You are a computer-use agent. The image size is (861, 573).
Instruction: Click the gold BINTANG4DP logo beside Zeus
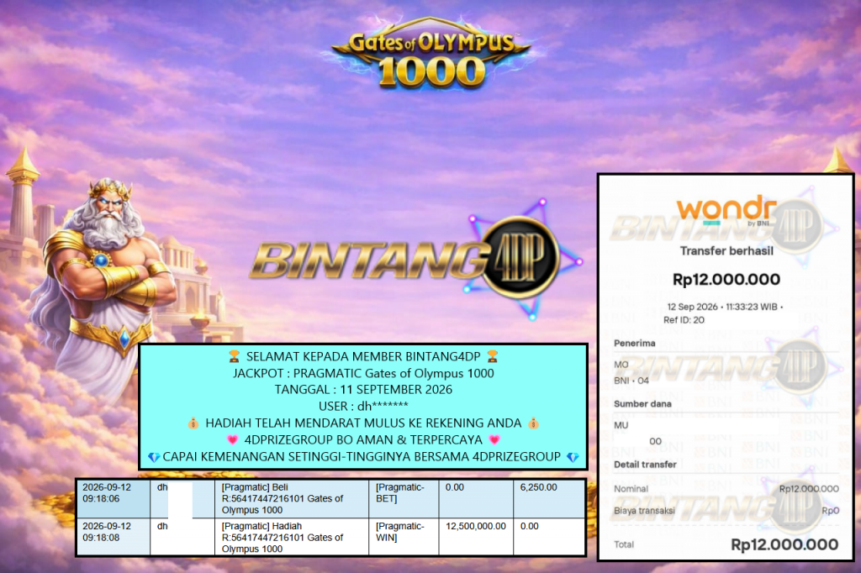click(x=416, y=258)
